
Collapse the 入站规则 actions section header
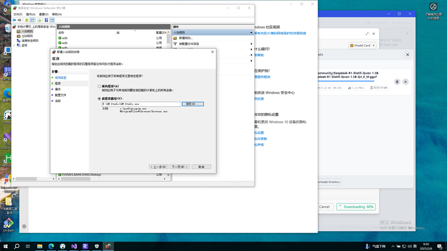[x=251, y=32]
